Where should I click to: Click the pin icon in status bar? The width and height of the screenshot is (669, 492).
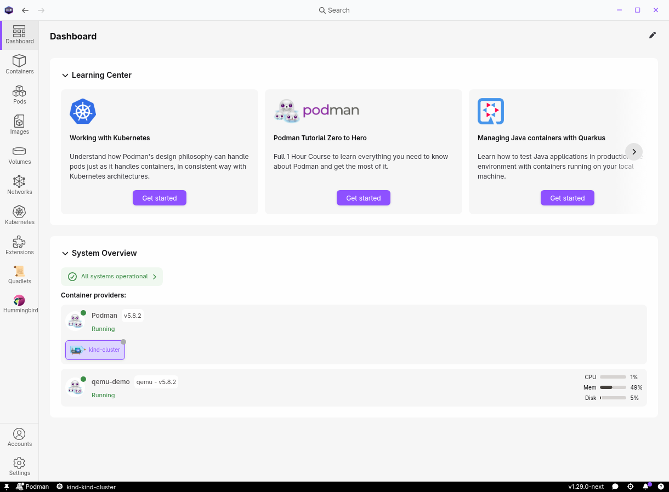click(x=7, y=487)
